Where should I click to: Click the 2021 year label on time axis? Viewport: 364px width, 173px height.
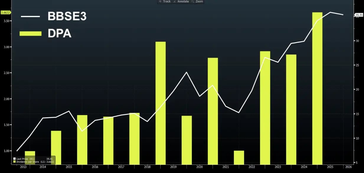(x=226, y=167)
